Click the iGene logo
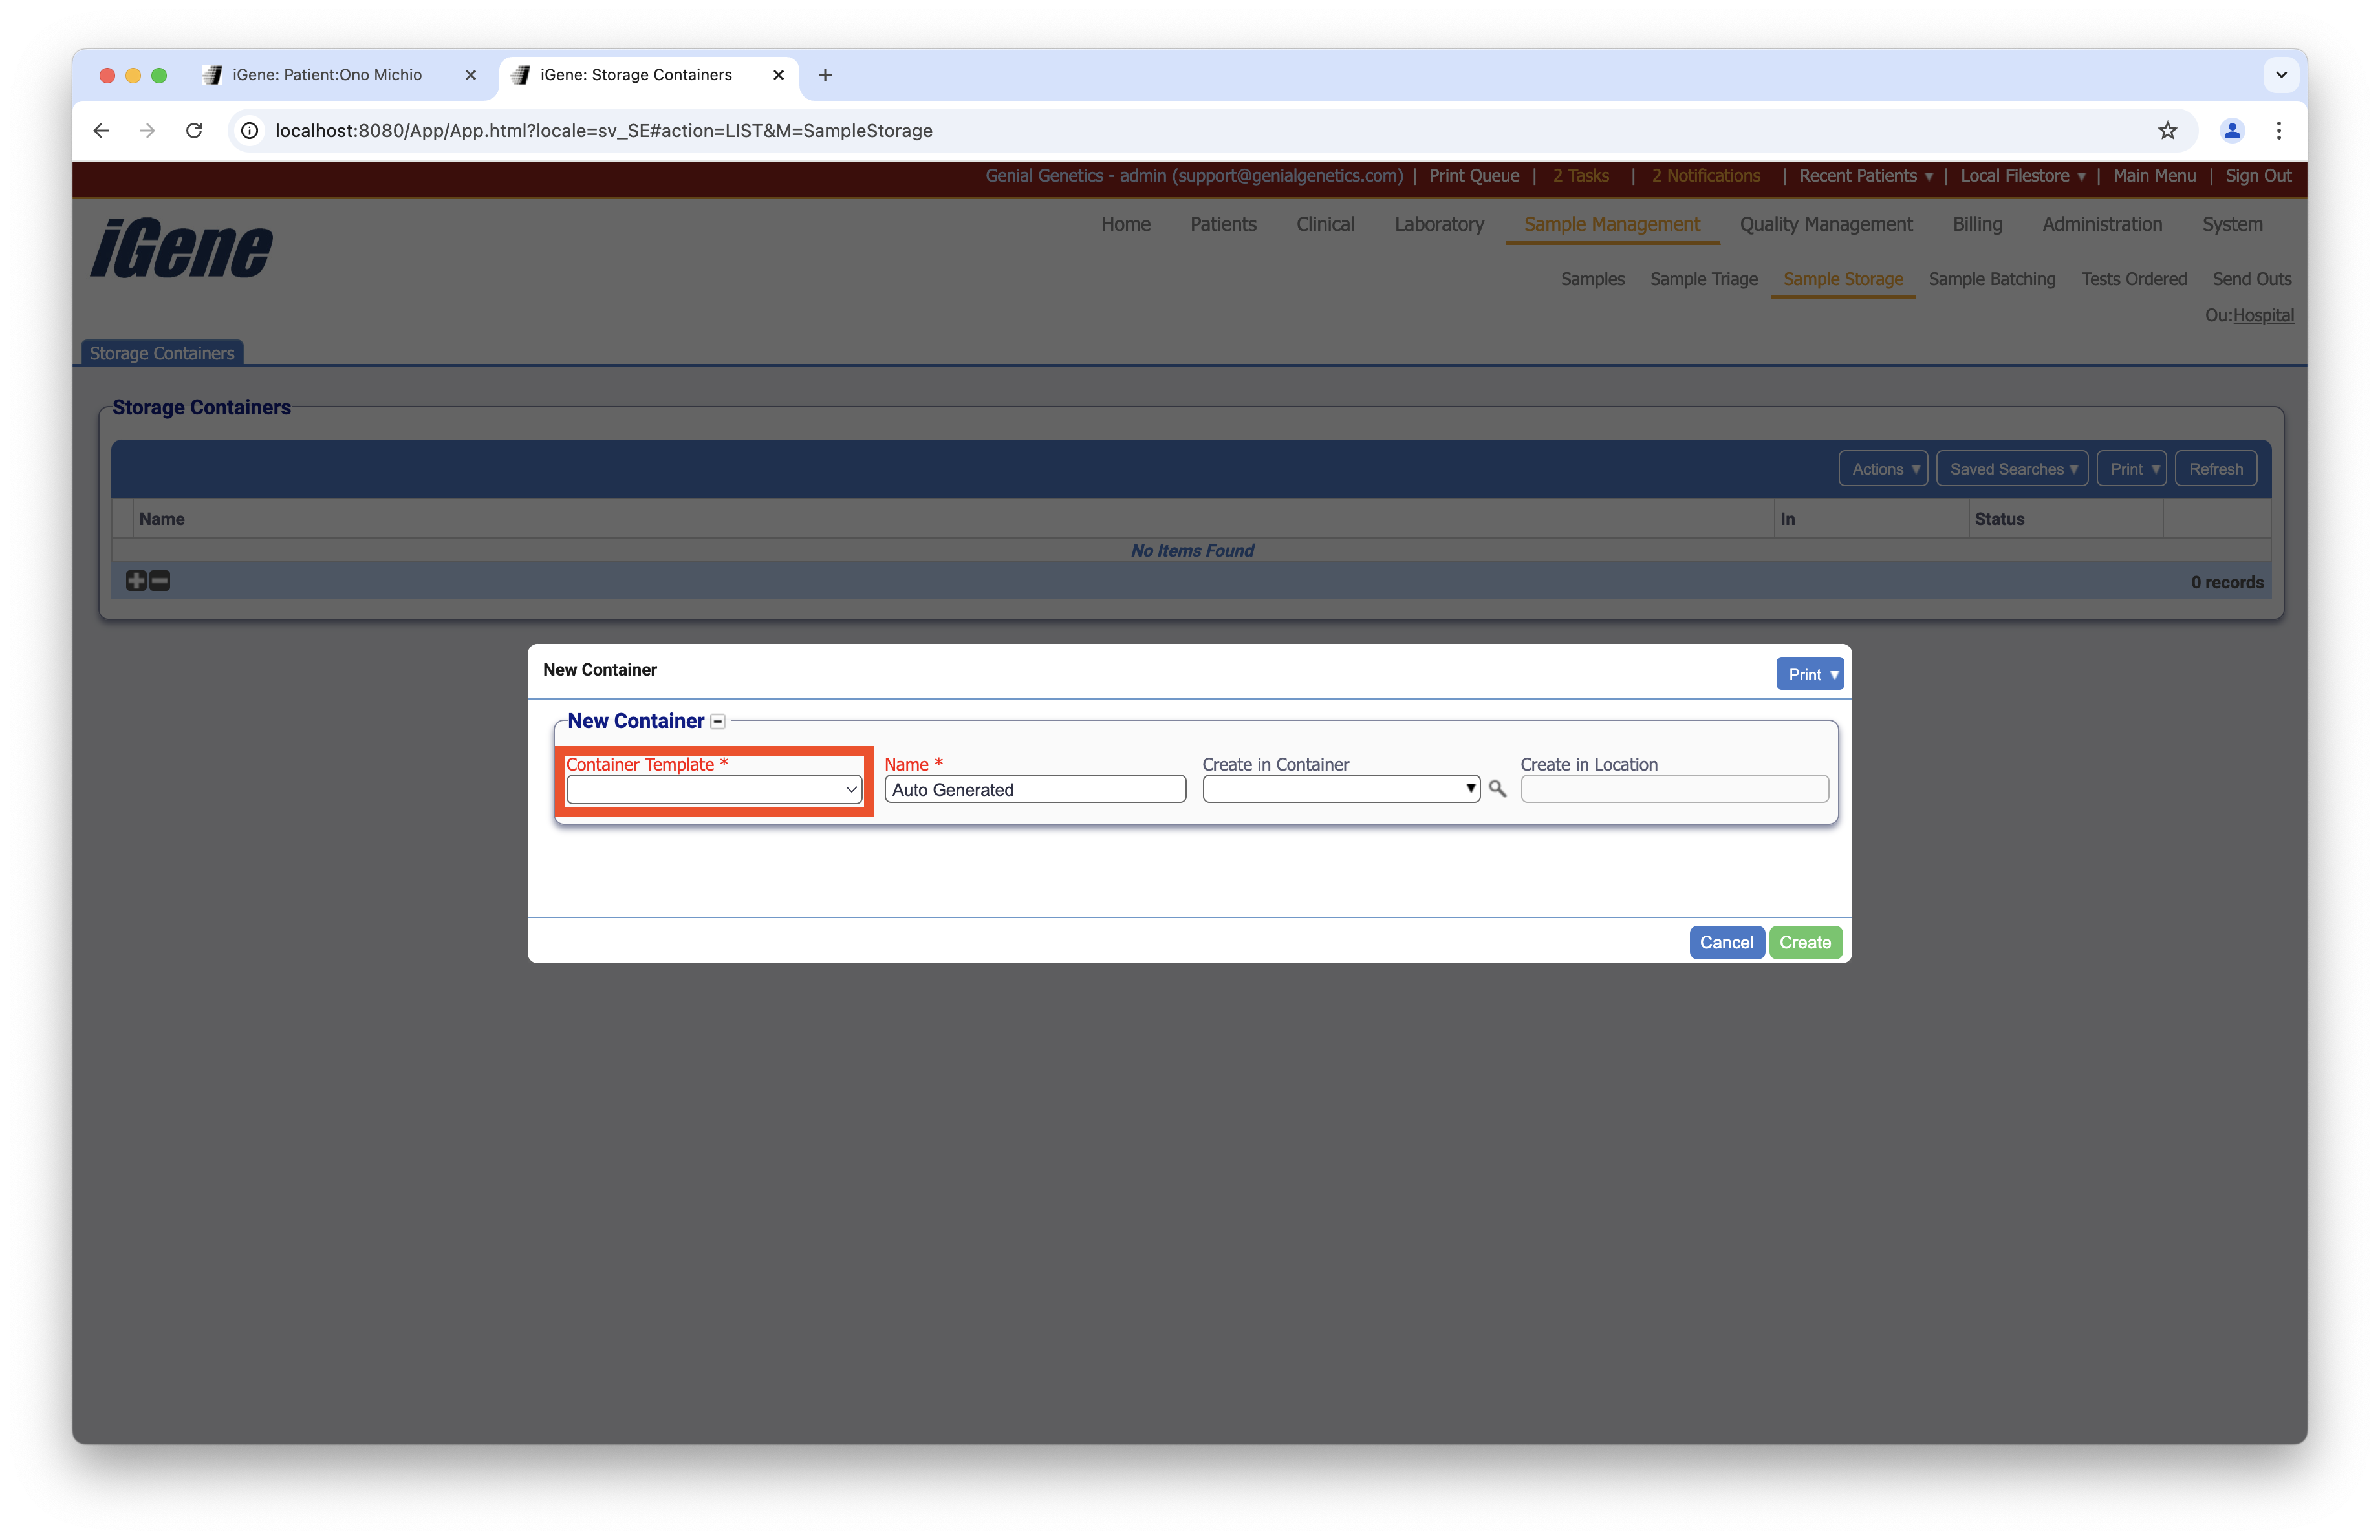Viewport: 2380px width, 1540px height. [x=180, y=249]
